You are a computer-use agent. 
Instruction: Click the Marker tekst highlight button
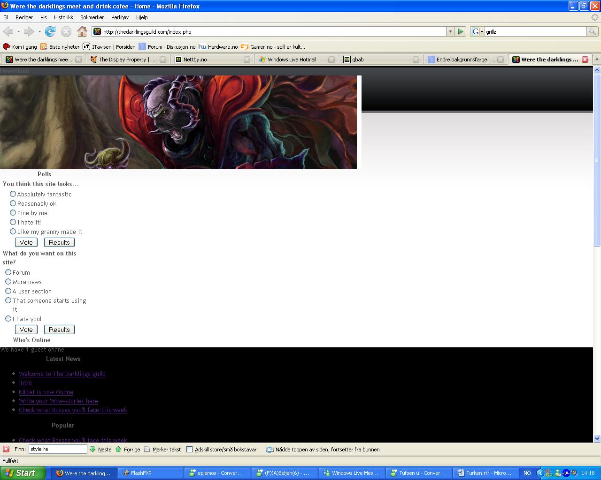coord(162,449)
